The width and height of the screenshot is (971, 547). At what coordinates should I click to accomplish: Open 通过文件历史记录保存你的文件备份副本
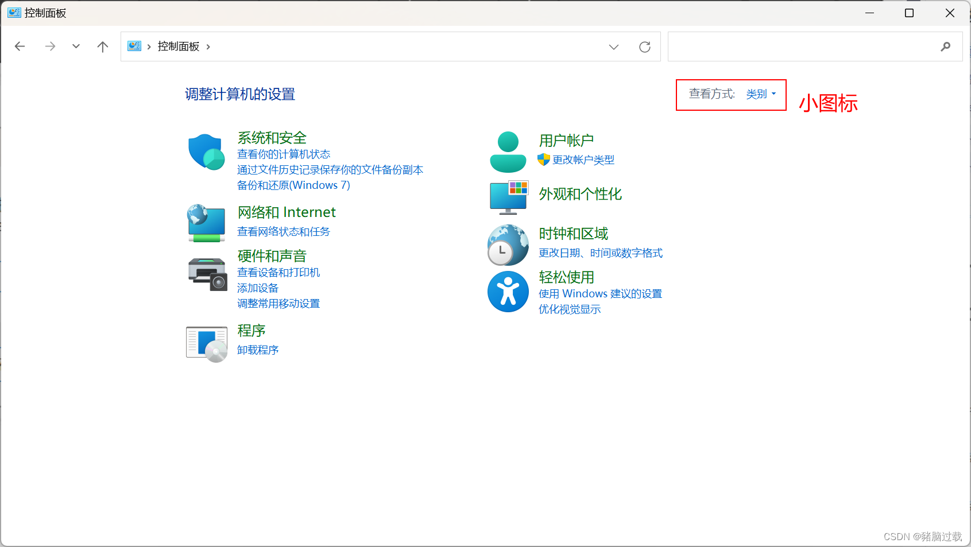tap(330, 170)
